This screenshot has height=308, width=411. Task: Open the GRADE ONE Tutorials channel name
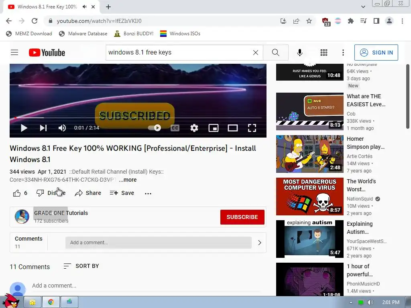point(61,213)
